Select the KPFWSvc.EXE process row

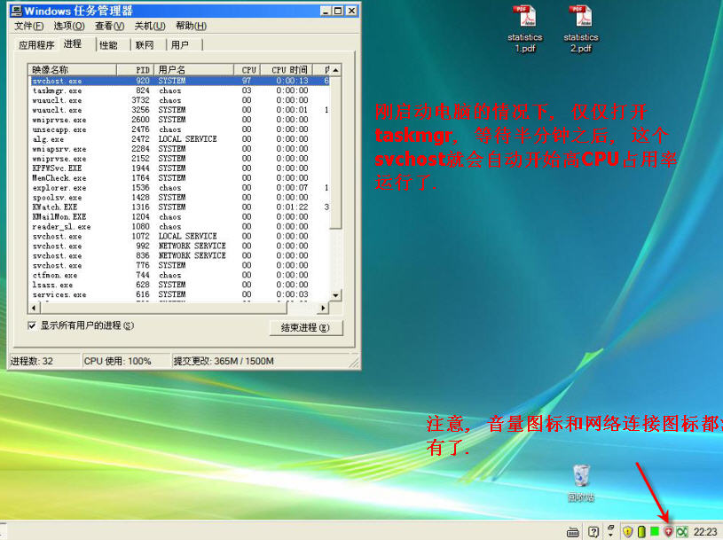(179, 168)
